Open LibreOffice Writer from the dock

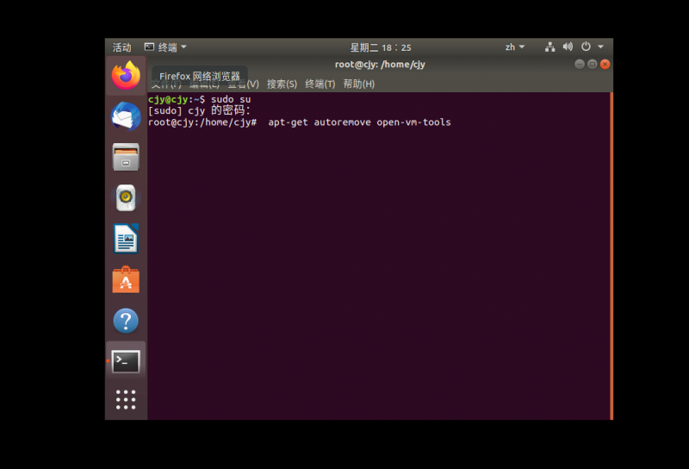pos(126,239)
